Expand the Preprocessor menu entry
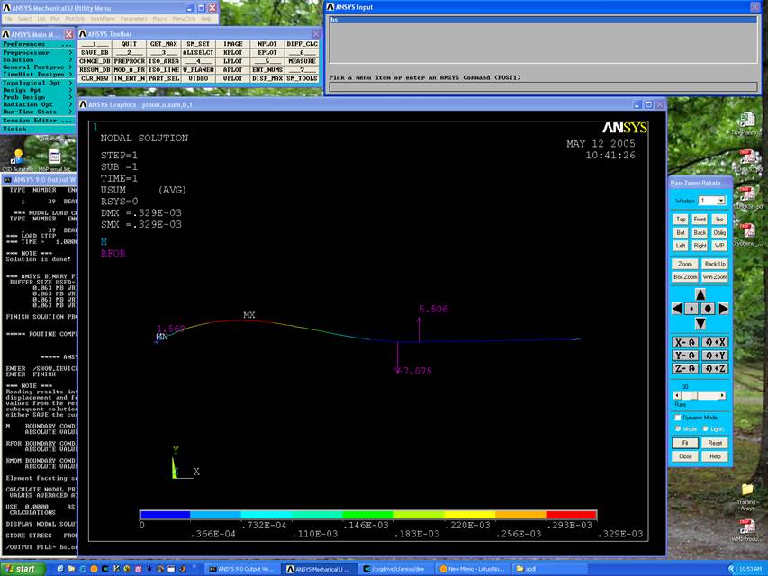Viewport: 768px width, 576px height. [25, 52]
